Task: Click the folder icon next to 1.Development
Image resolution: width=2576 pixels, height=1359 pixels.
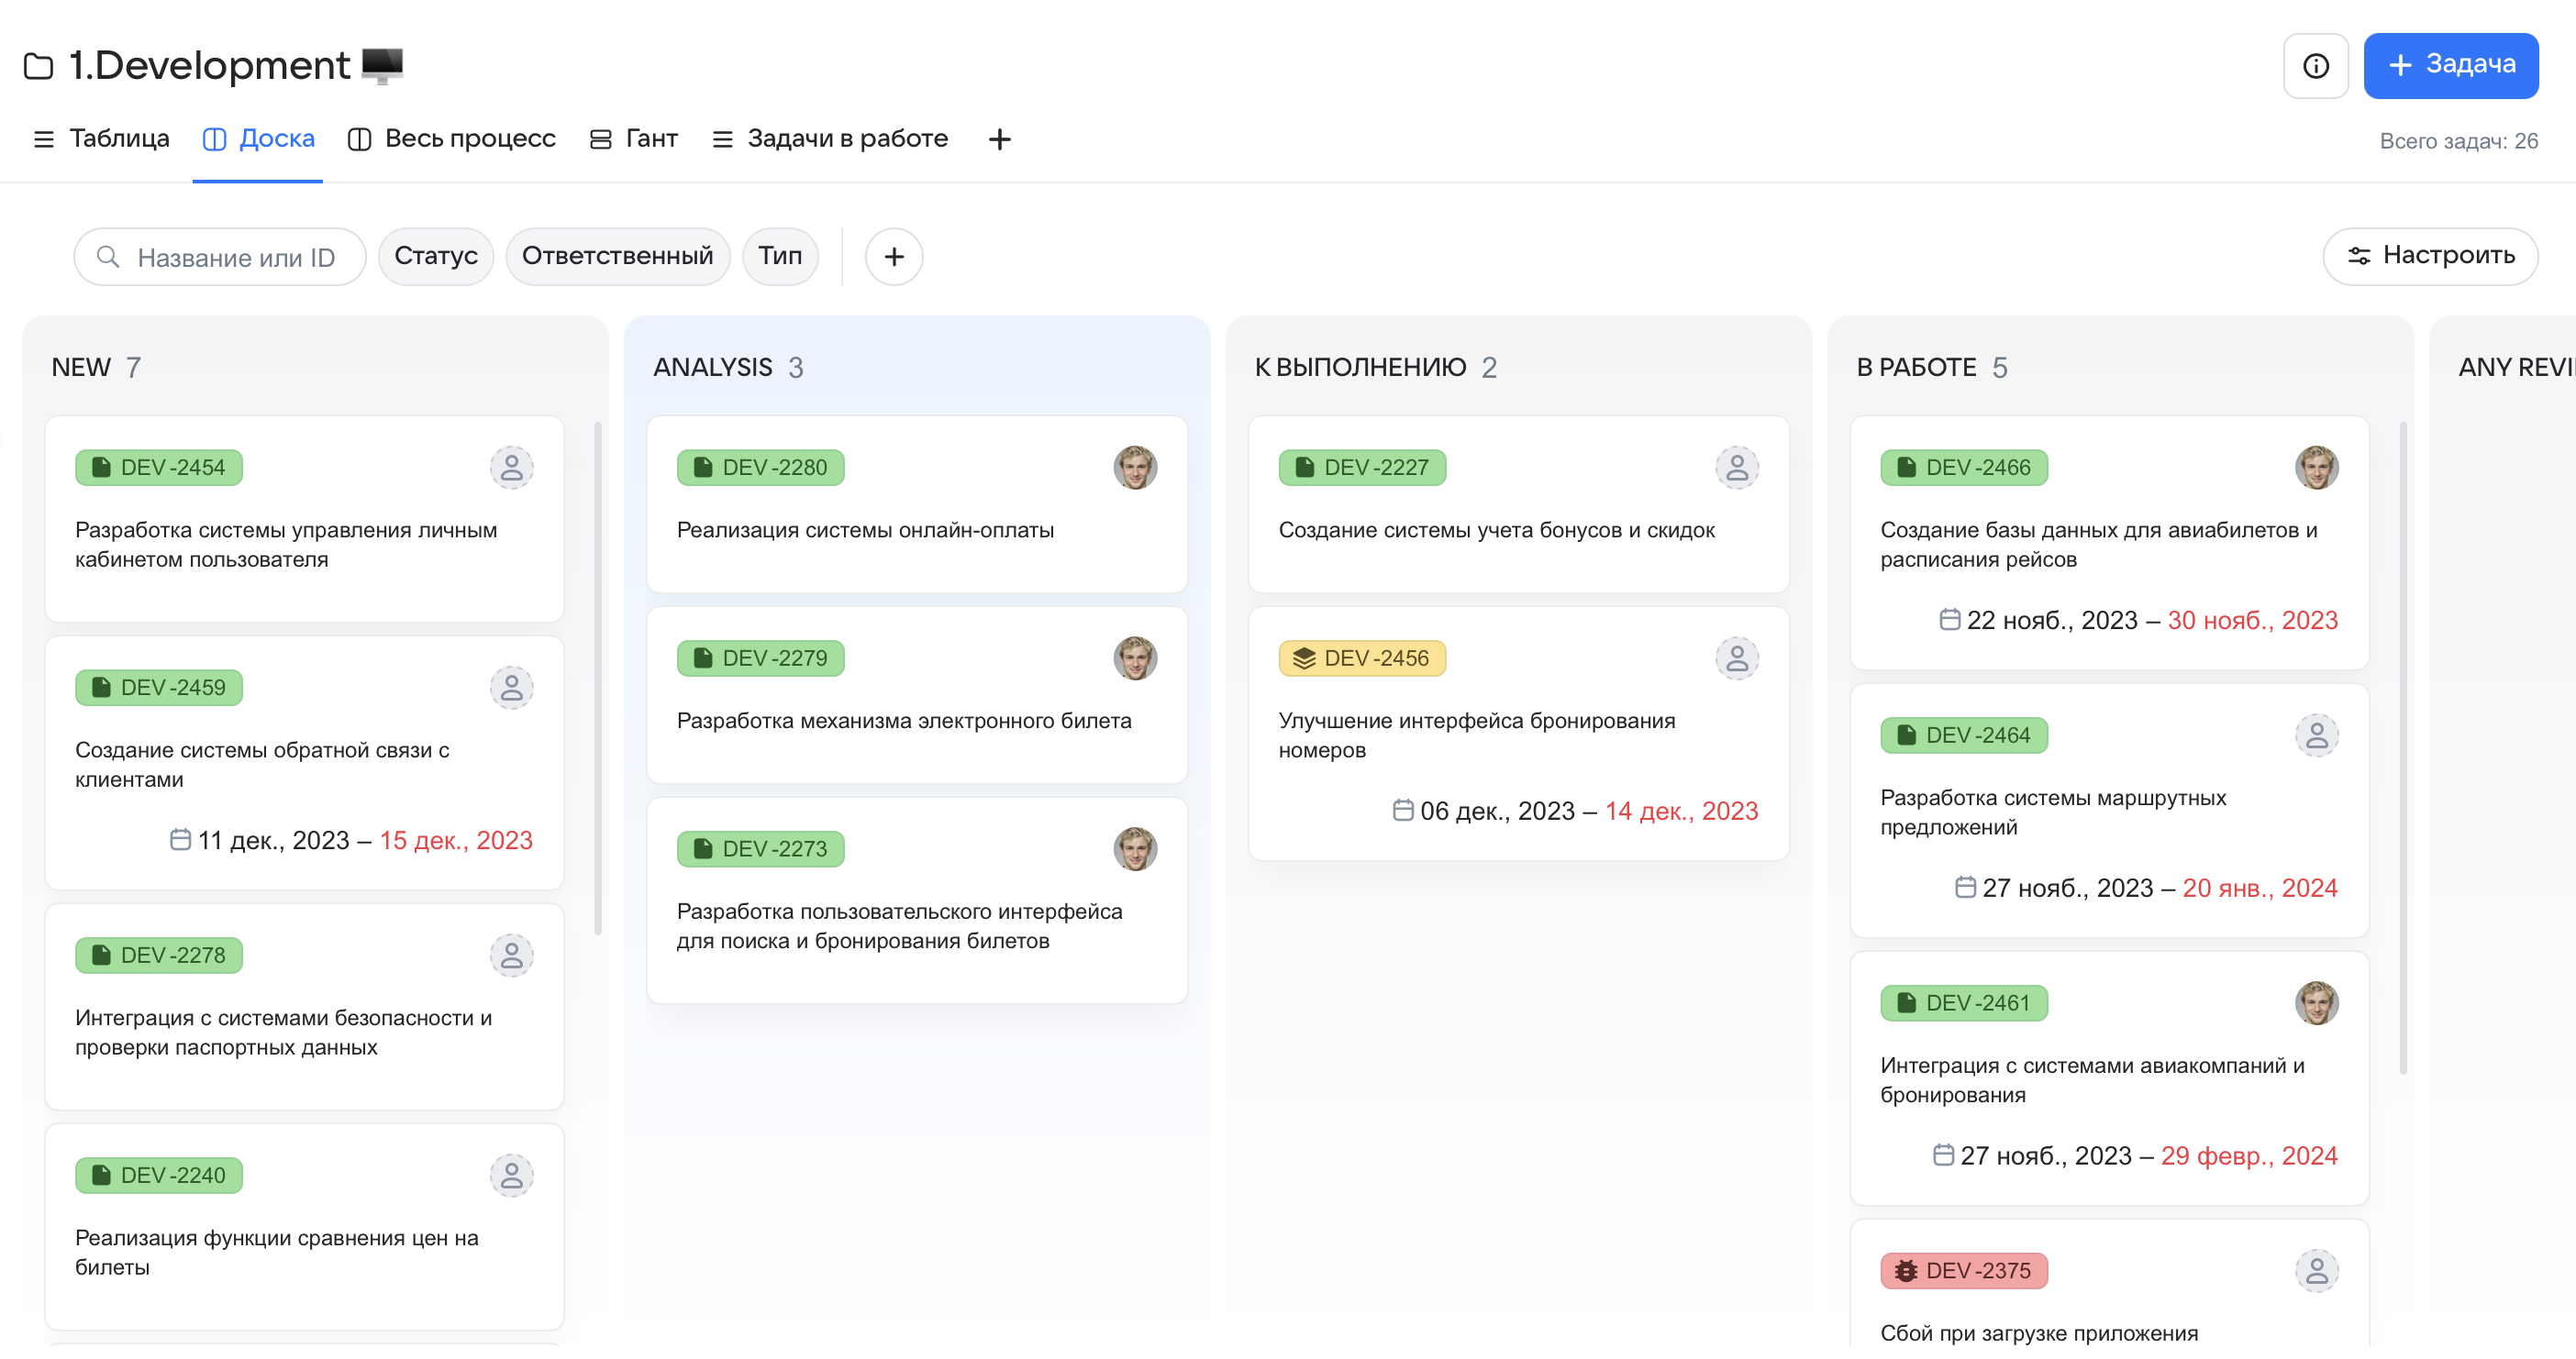Action: pyautogui.click(x=38, y=66)
